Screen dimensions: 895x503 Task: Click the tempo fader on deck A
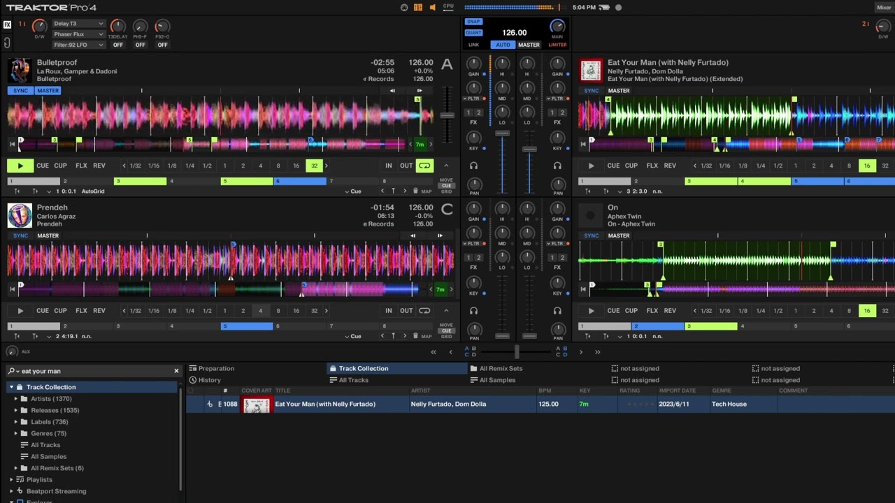click(447, 115)
